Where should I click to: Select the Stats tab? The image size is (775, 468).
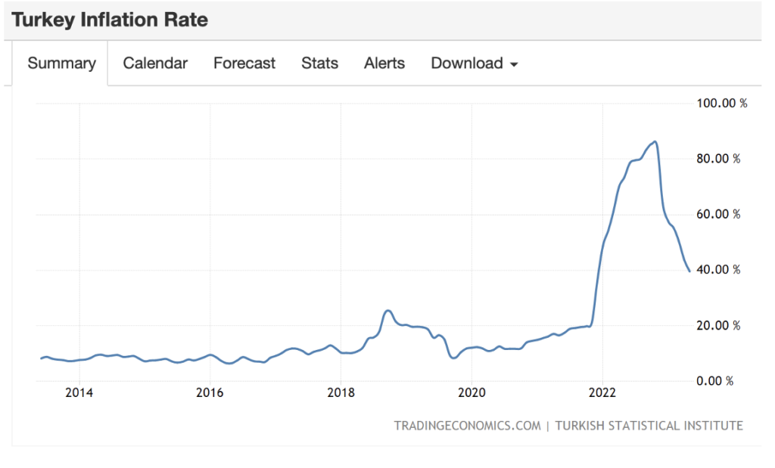pos(319,64)
